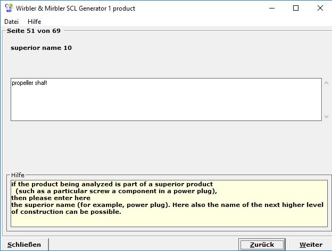Open the Hilfe menu

click(34, 22)
